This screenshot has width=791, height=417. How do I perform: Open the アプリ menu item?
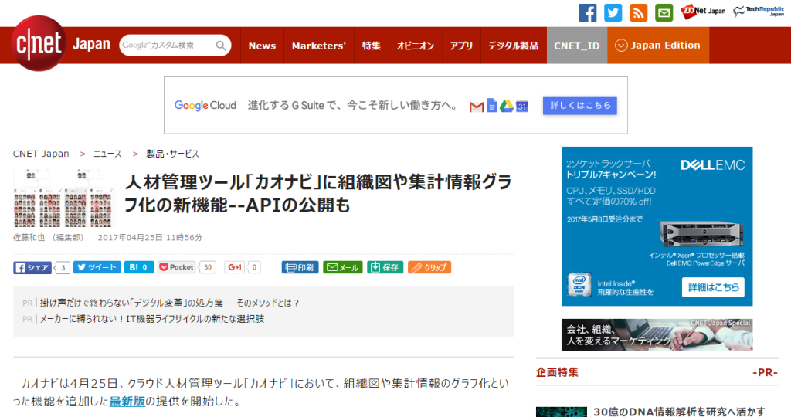[461, 46]
